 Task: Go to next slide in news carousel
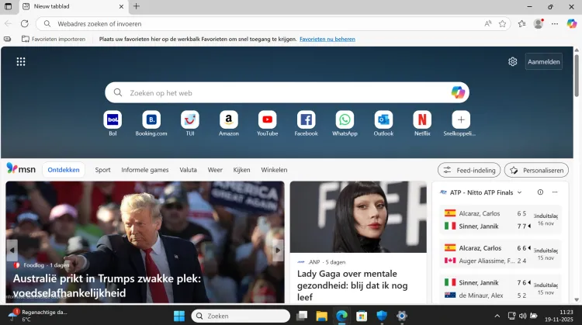[278, 250]
